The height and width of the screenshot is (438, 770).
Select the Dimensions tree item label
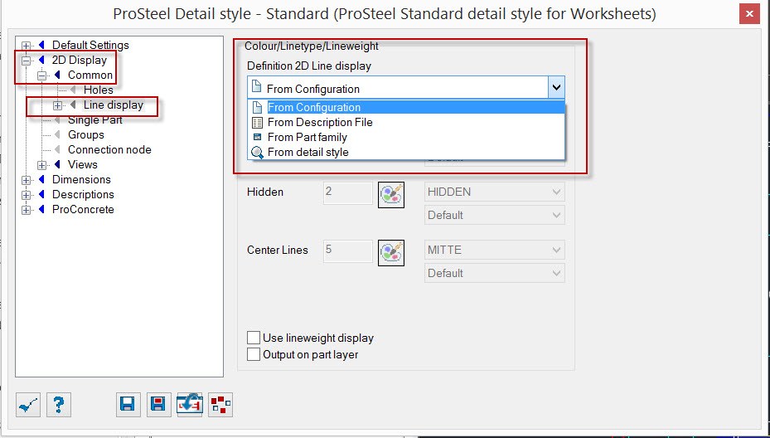81,179
